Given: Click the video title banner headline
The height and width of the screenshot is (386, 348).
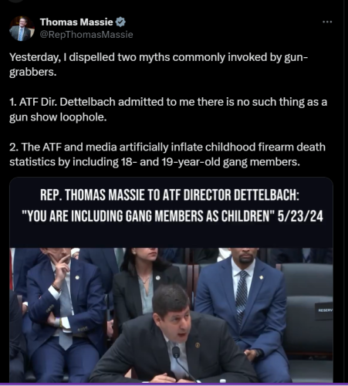Looking at the screenshot, I should (171, 205).
